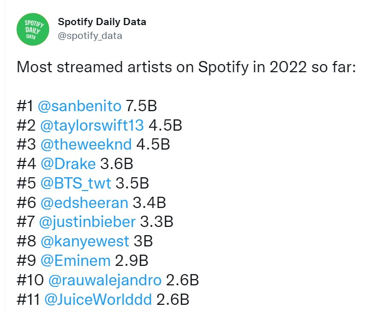Screen dimensions: 387x312
Task: Select the 7.5B stream count
Action: [x=141, y=106]
